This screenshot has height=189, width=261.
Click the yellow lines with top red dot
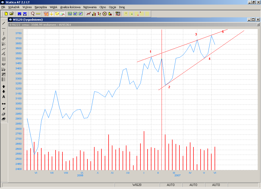click(142, 14)
